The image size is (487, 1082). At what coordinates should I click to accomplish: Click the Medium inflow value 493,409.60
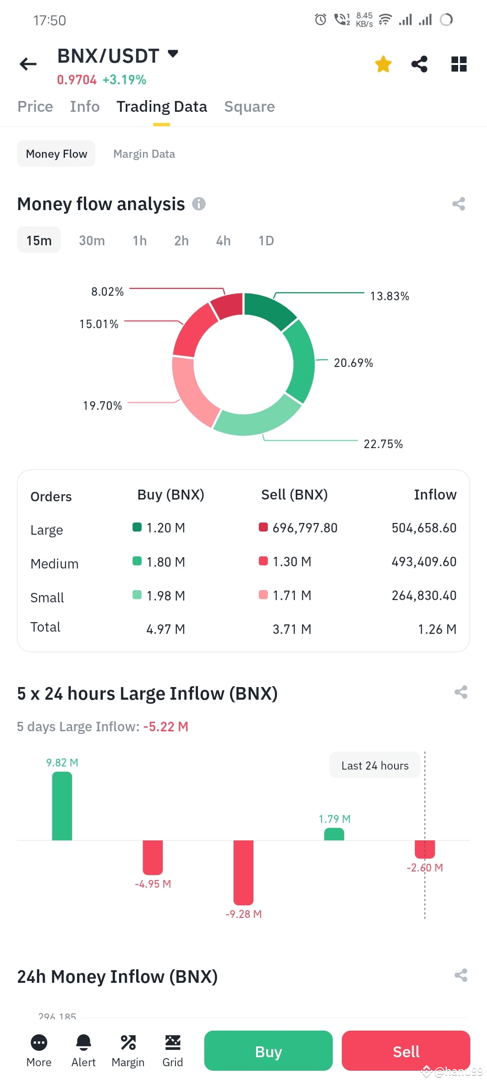click(424, 561)
